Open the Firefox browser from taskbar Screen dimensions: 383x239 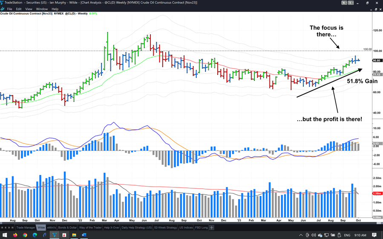[15, 235]
